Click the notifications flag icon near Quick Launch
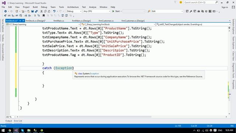Screen dimensions: 236x133 tap(175, 2)
